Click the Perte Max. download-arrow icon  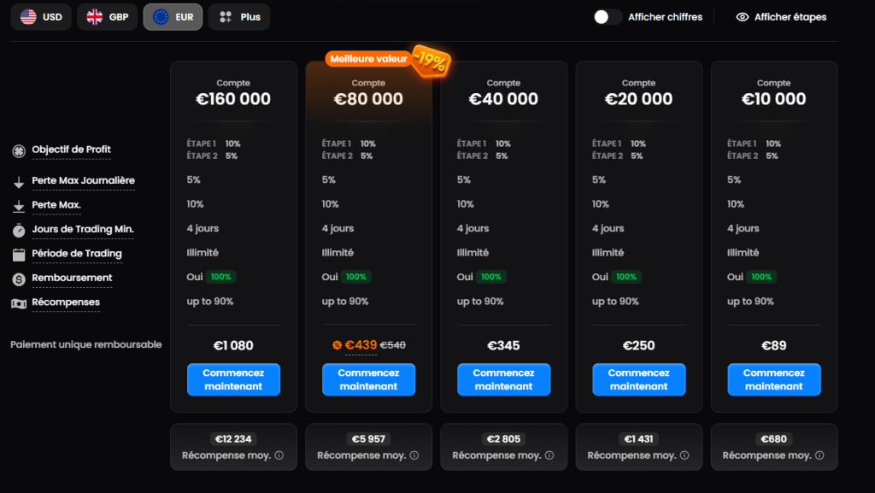pyautogui.click(x=19, y=207)
